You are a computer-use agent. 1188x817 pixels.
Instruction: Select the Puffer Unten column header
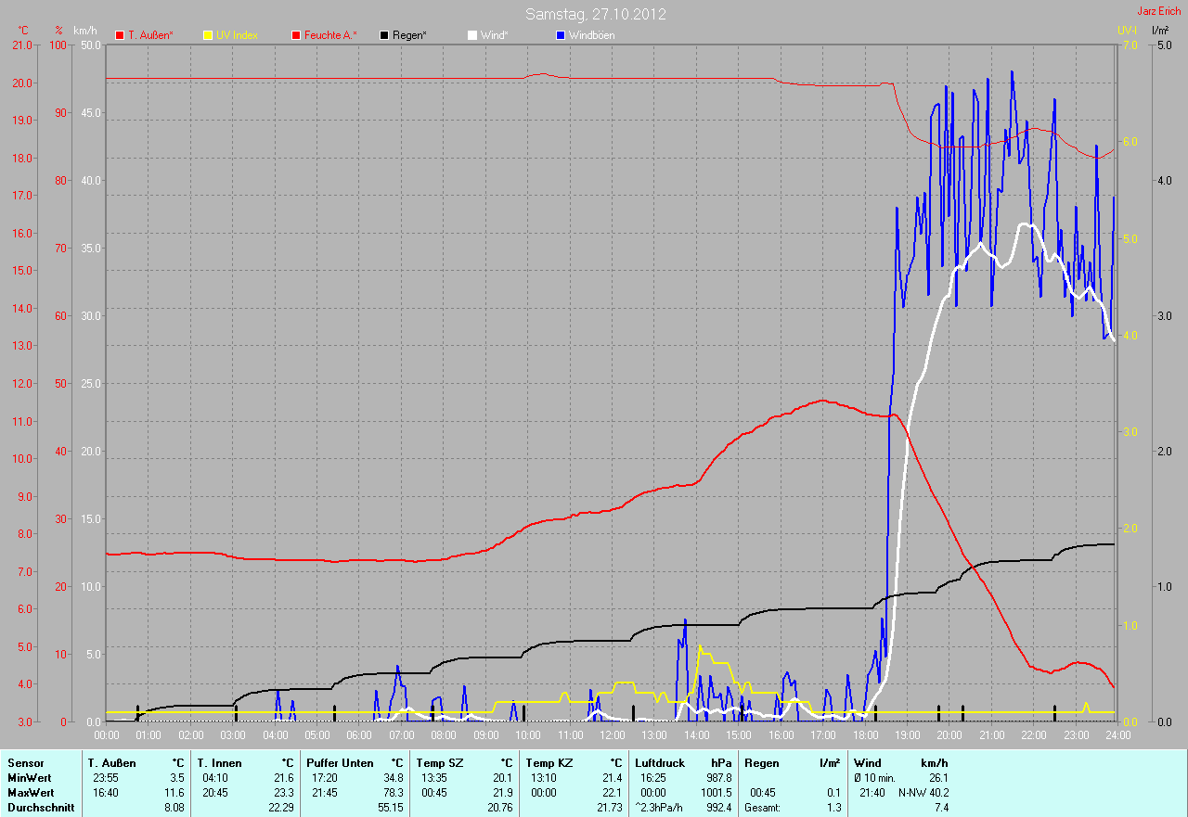(x=340, y=762)
